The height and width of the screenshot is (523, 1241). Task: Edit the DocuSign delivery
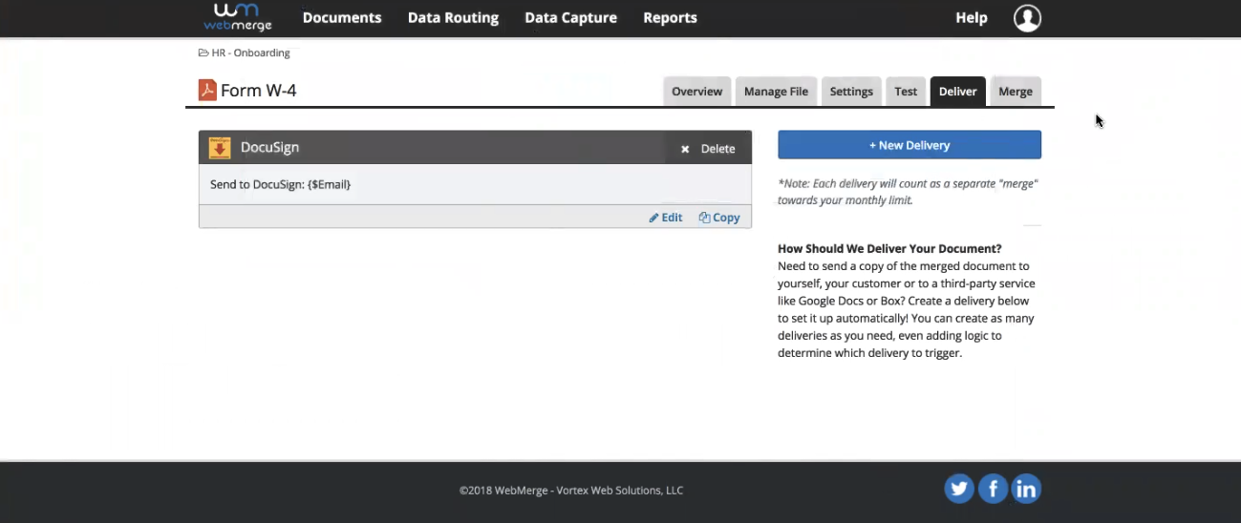[x=666, y=218]
